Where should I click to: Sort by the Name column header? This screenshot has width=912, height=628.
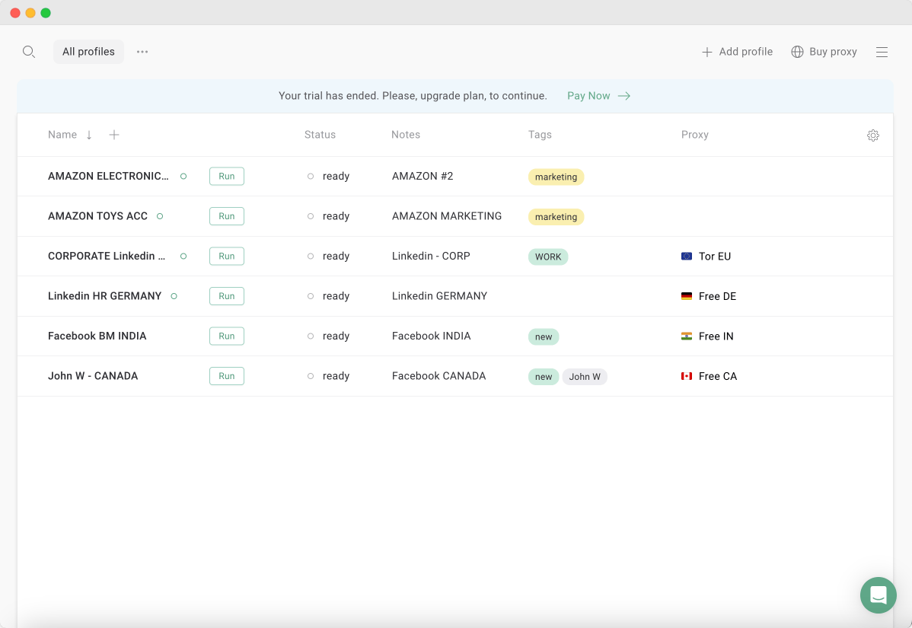click(x=62, y=135)
